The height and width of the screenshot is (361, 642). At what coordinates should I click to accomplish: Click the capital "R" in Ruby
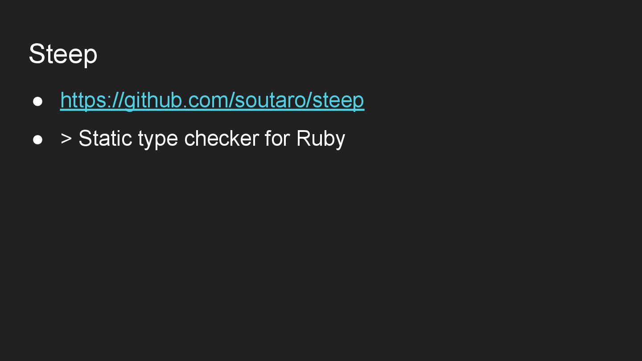click(304, 139)
